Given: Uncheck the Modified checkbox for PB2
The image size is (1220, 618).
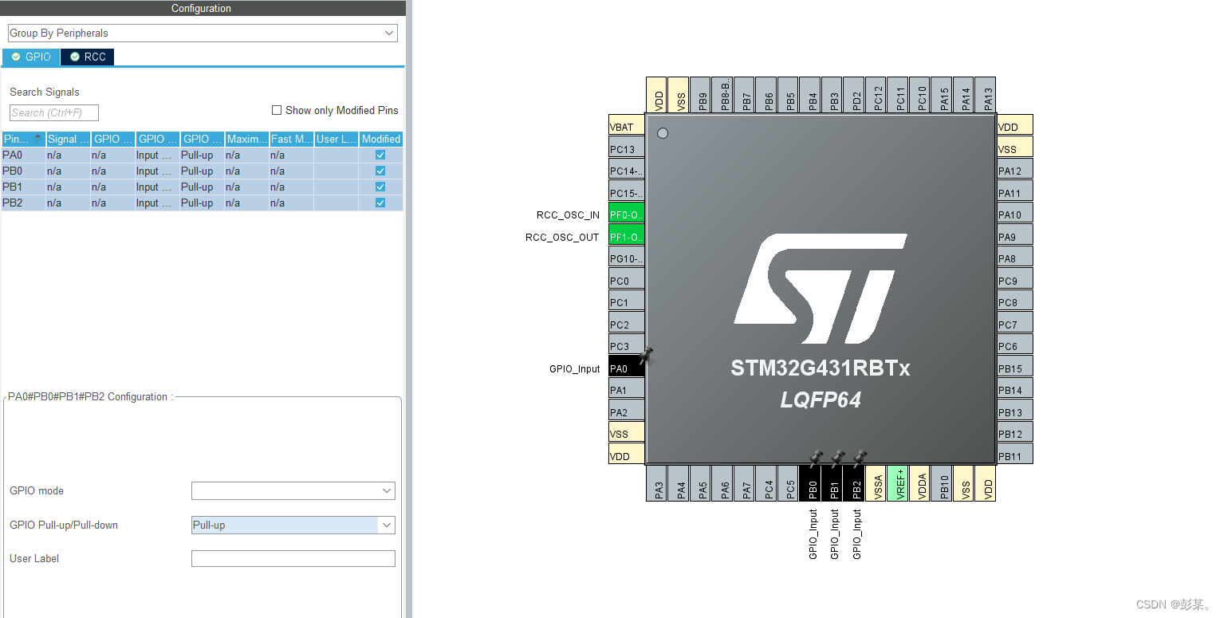Looking at the screenshot, I should click(x=380, y=203).
